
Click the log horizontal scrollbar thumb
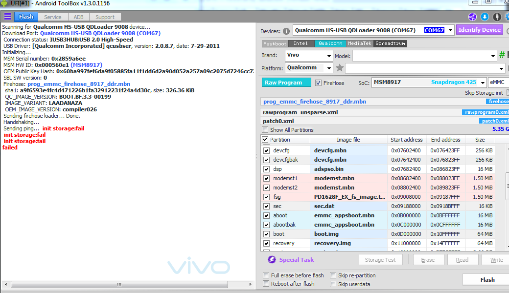[x=119, y=284]
